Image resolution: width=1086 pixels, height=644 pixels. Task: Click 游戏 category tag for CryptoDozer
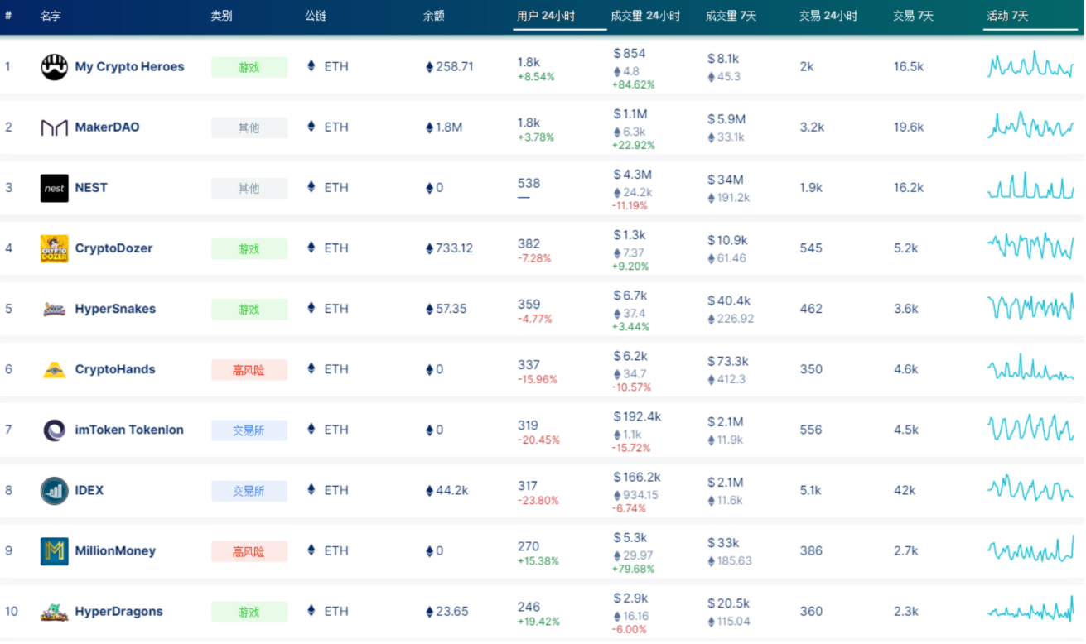coord(249,248)
